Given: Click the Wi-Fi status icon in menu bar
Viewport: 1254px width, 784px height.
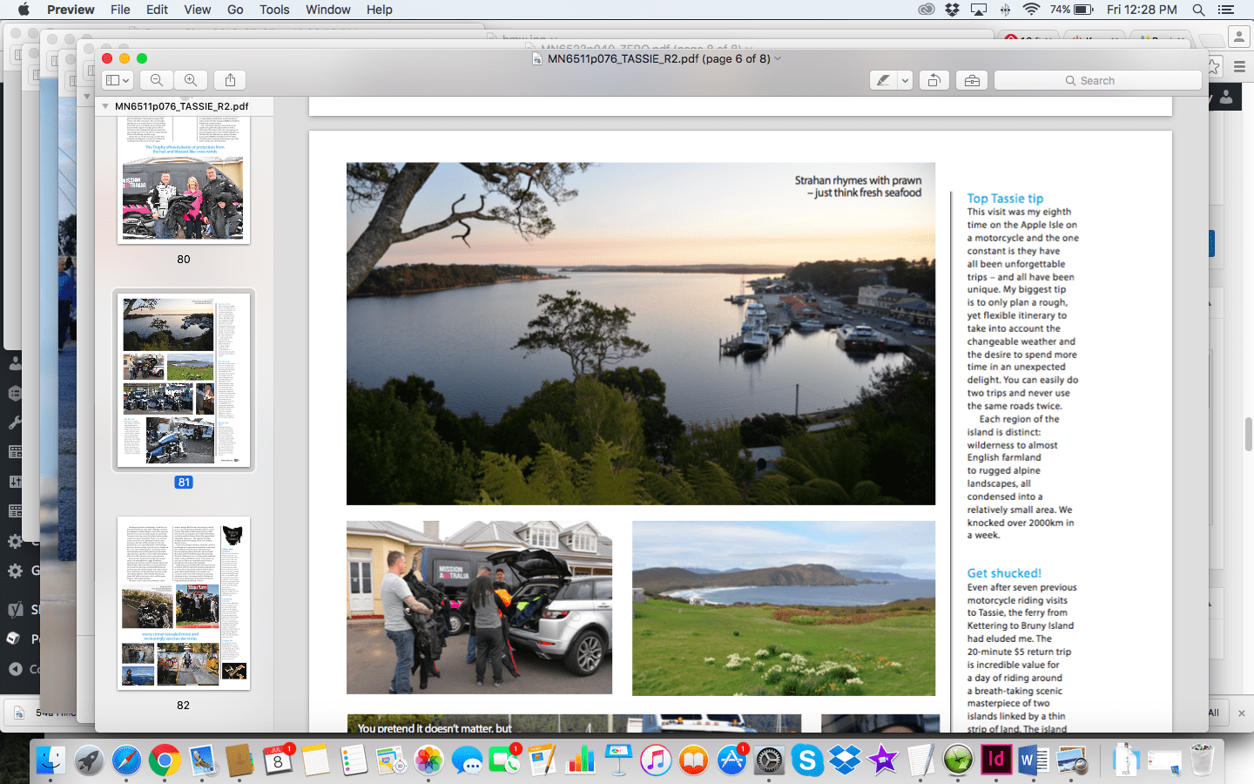Looking at the screenshot, I should tap(1031, 10).
